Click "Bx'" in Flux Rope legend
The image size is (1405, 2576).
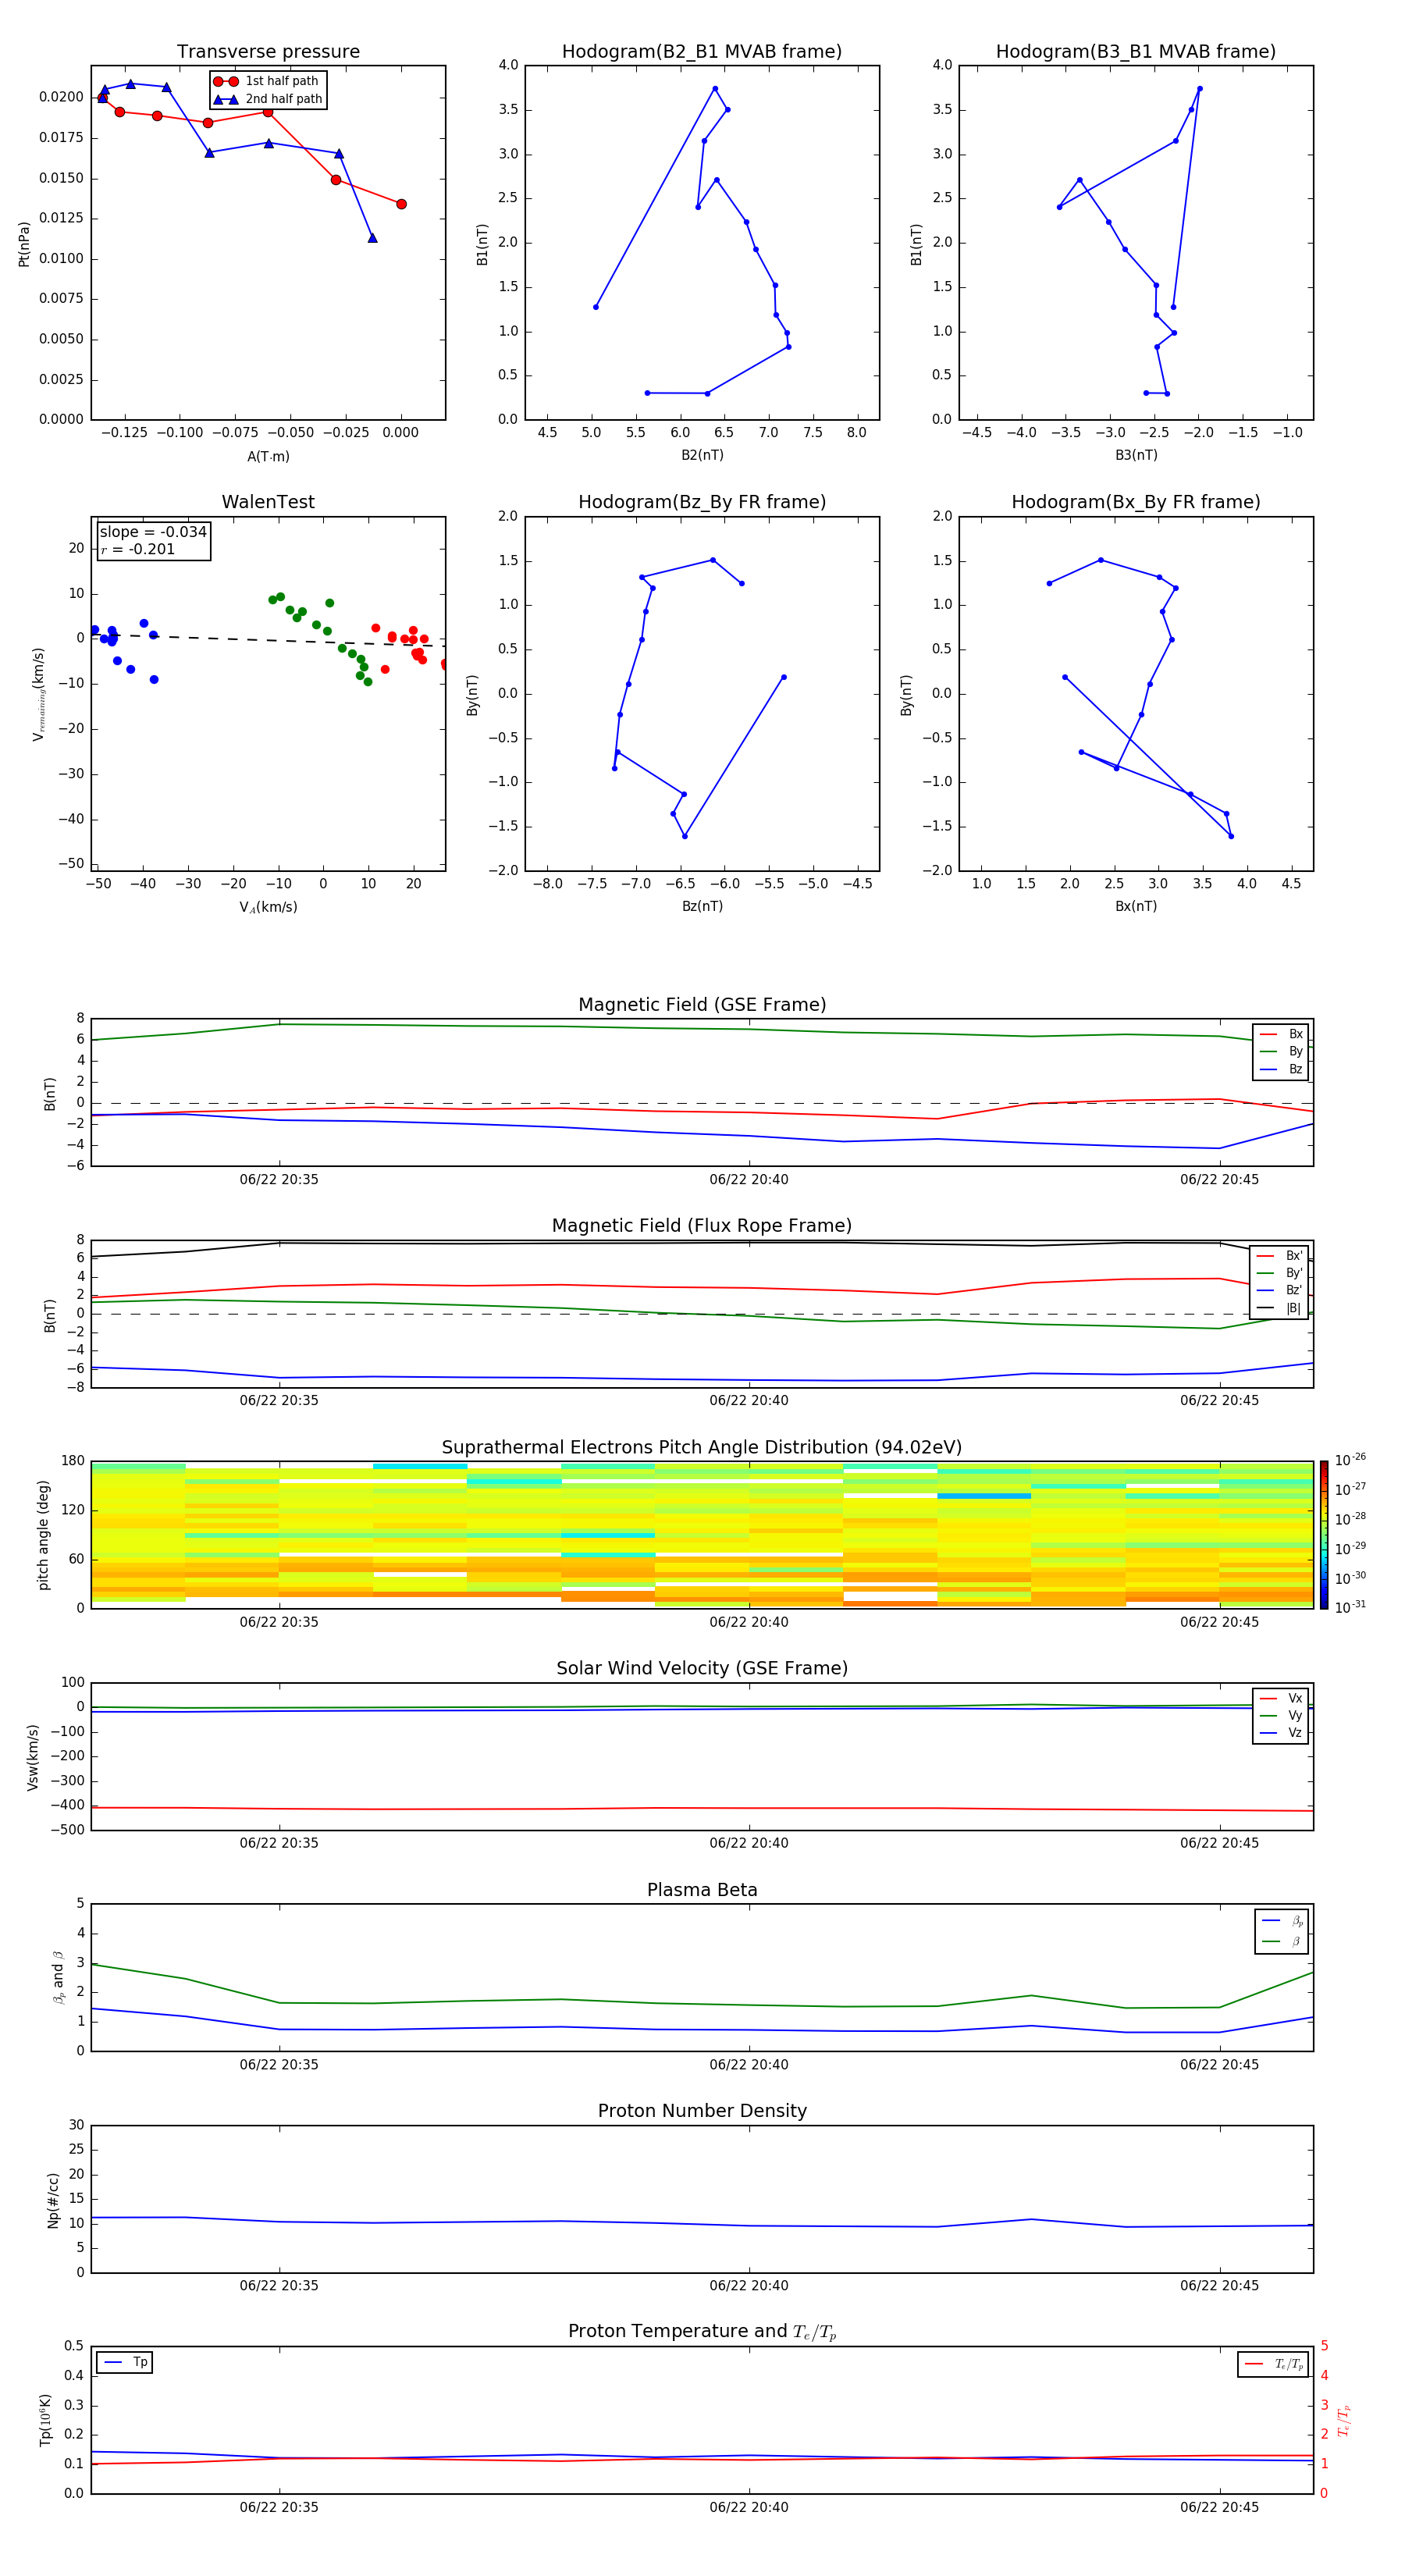[1294, 1256]
